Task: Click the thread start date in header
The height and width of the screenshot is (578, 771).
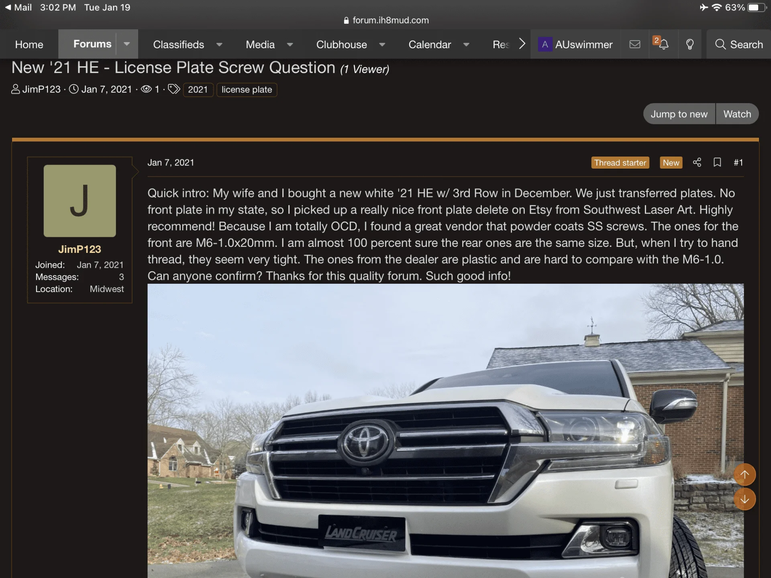Action: pos(106,89)
